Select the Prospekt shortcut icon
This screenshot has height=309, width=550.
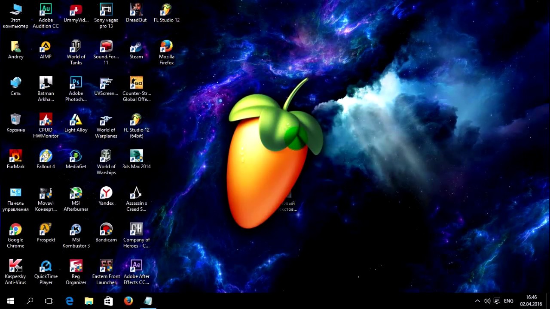(46, 232)
